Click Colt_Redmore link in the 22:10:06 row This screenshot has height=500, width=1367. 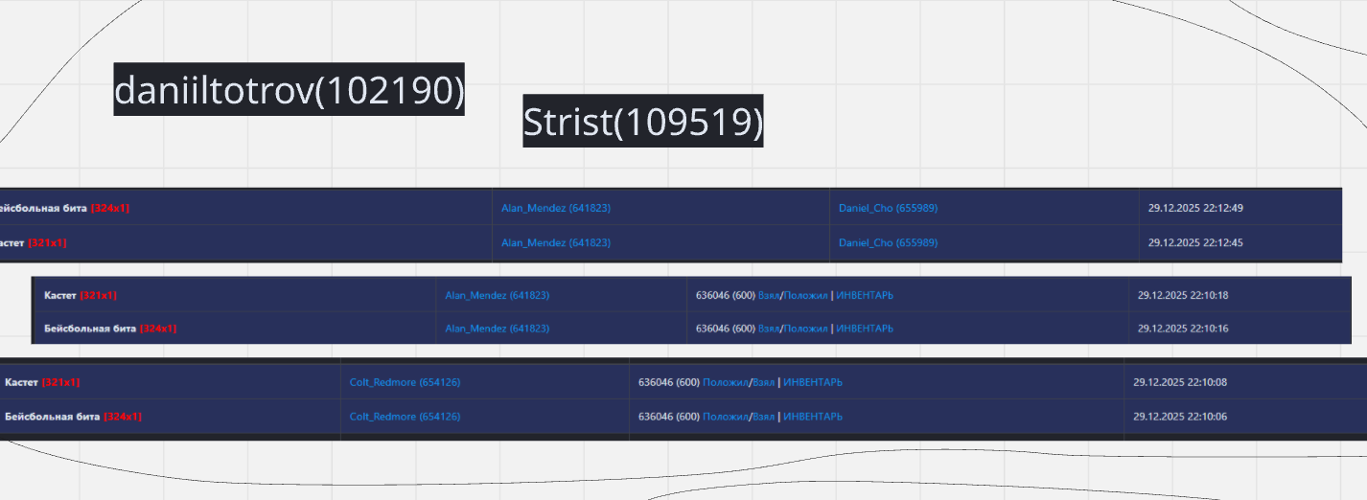coord(405,417)
